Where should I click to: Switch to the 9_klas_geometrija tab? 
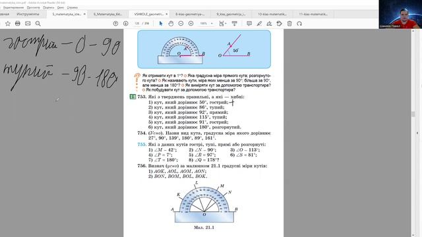231,14
